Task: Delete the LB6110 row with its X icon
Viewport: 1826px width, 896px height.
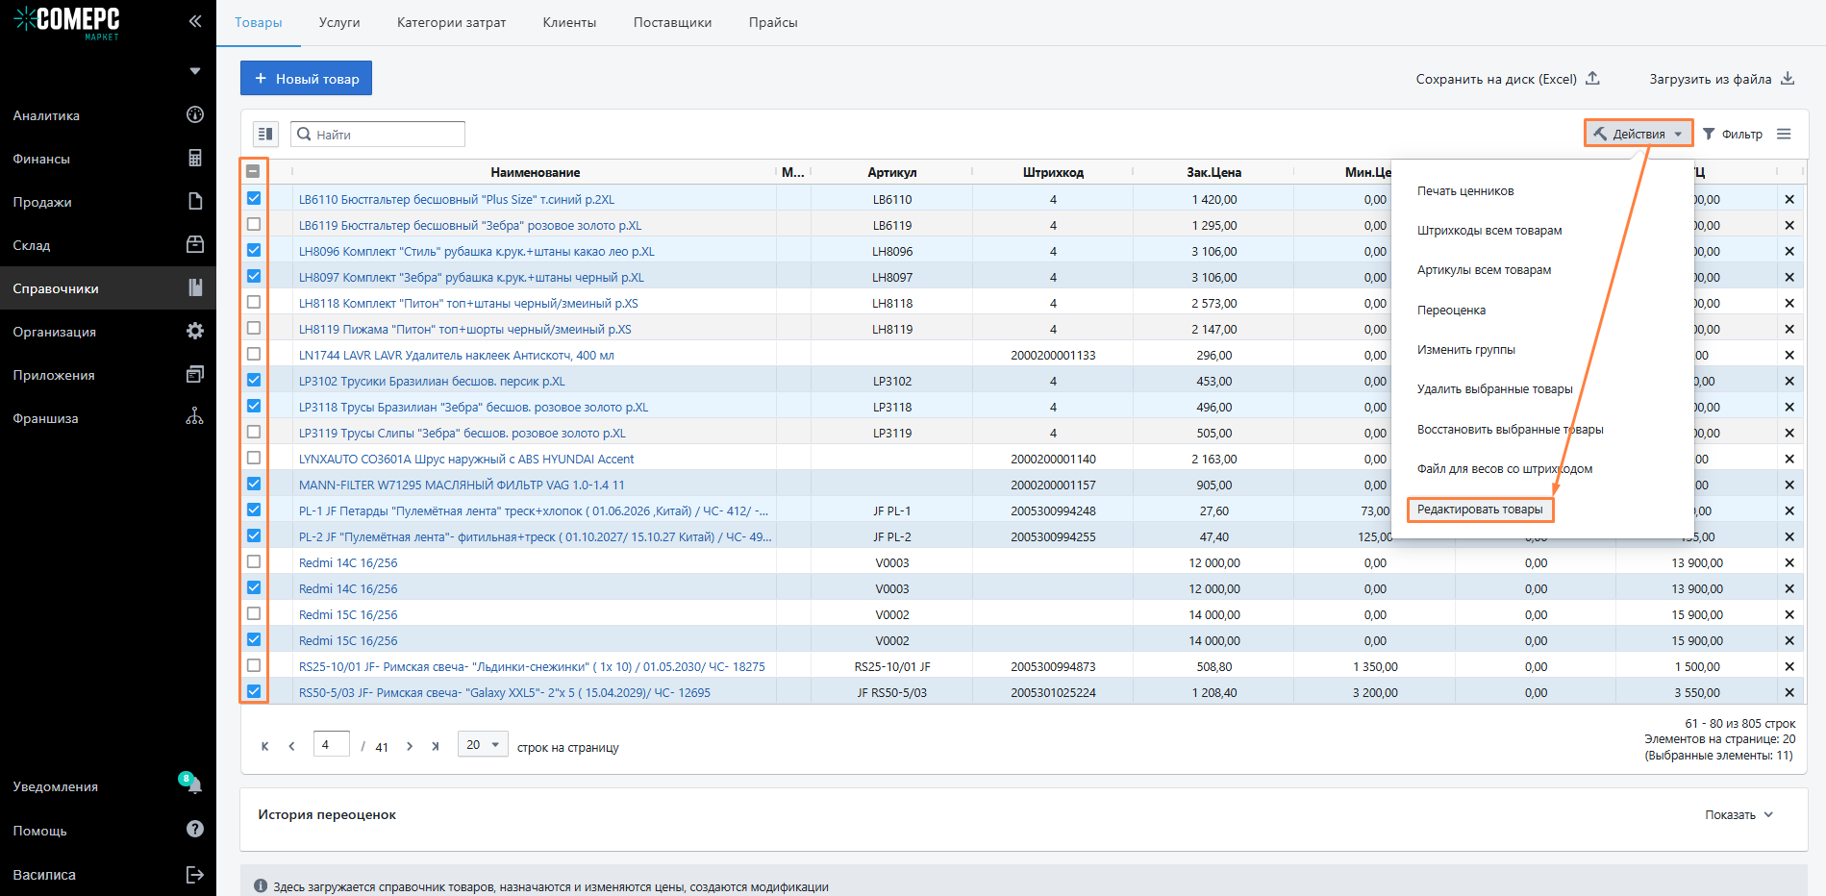Action: coord(1789,200)
